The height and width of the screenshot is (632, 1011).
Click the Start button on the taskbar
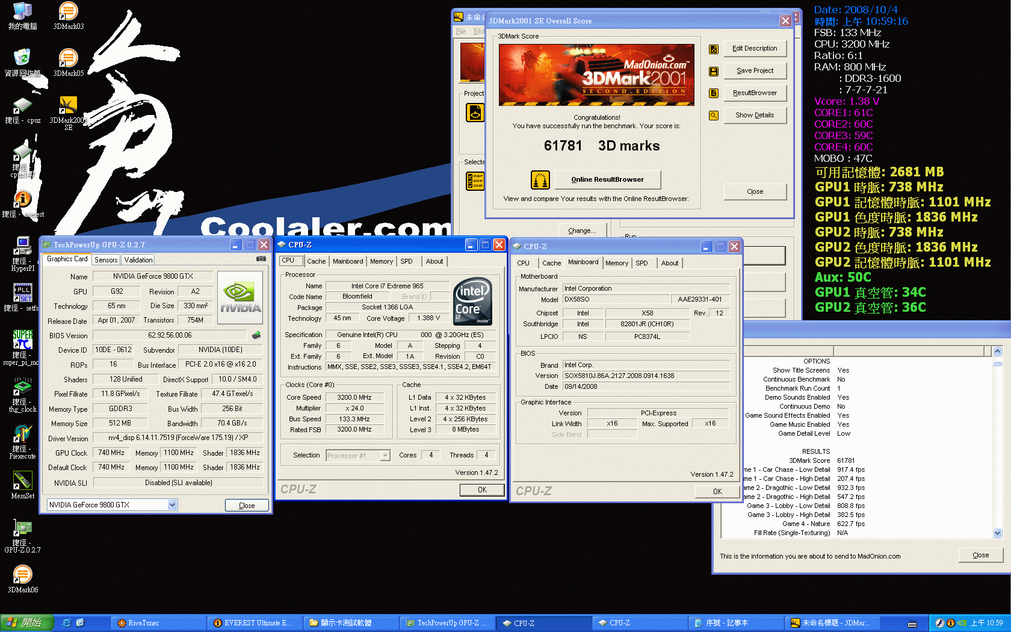click(27, 623)
